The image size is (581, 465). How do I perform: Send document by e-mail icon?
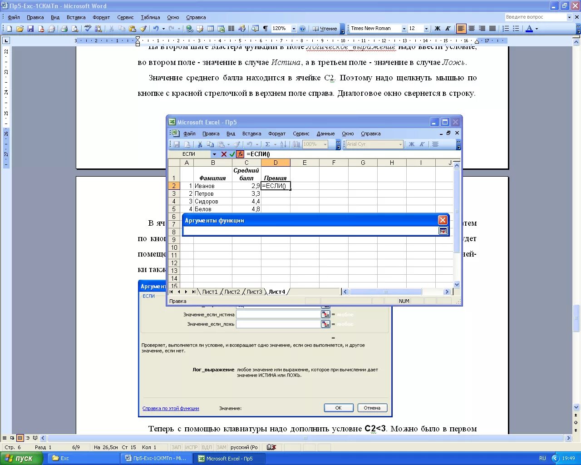[51, 29]
